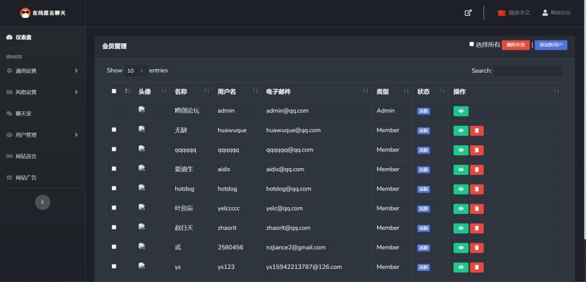586x282 pixels.
Task: Sort table by 名称 column
Action: [191, 92]
